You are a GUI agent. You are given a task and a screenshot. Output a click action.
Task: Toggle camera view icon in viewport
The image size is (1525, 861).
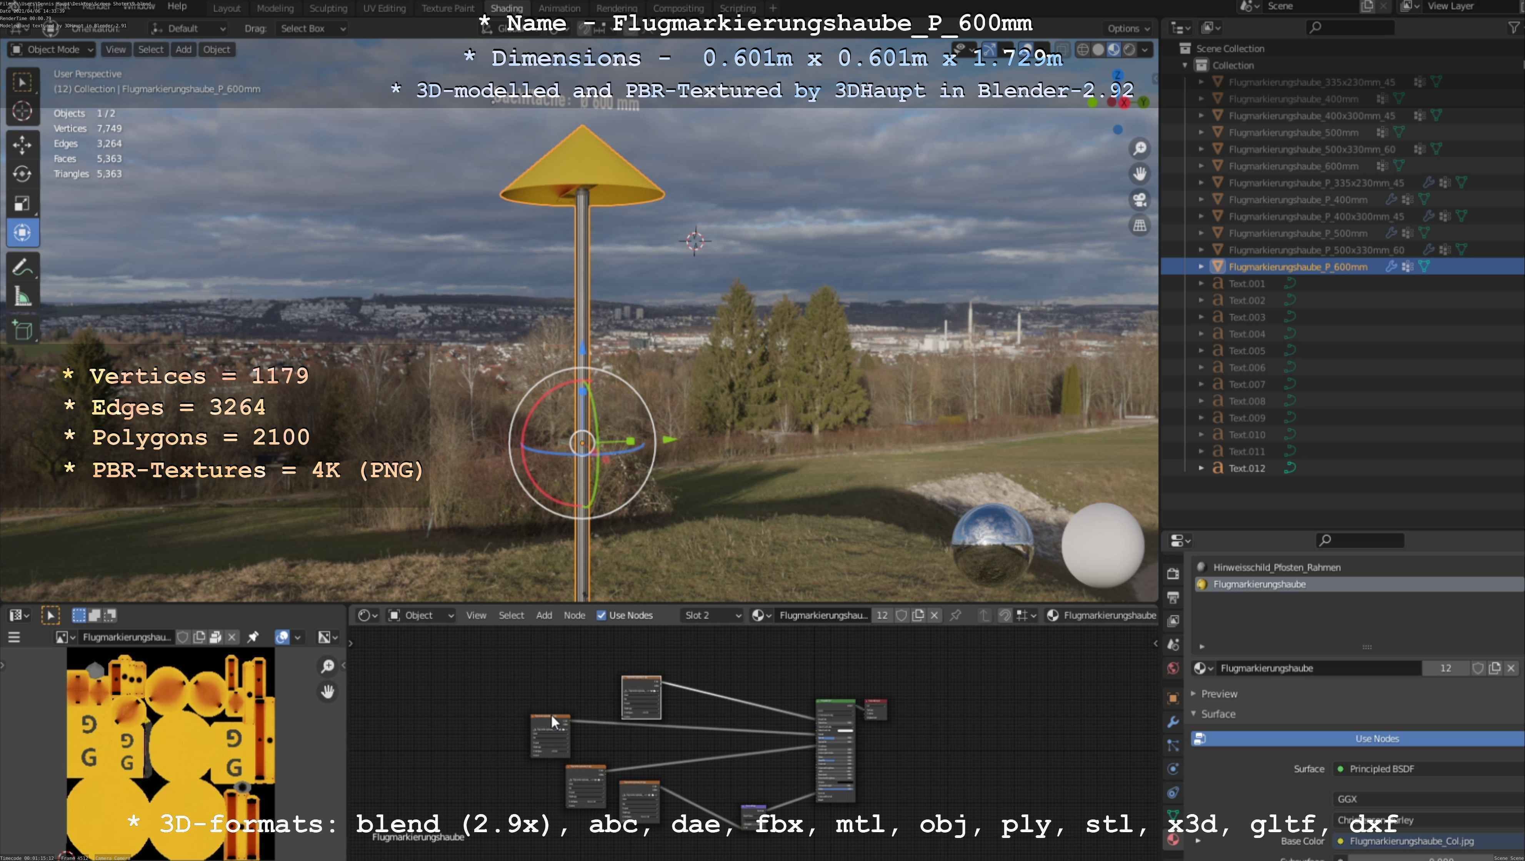coord(1140,200)
